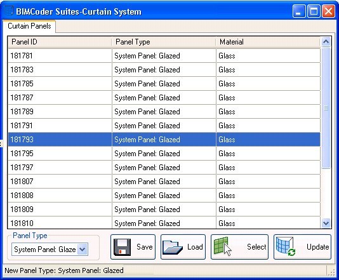339x280 pixels.
Task: Click the open folder Load icon
Action: tap(173, 247)
